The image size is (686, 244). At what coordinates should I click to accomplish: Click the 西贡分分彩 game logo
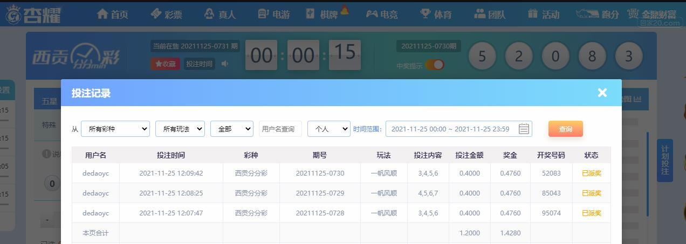[x=75, y=57]
